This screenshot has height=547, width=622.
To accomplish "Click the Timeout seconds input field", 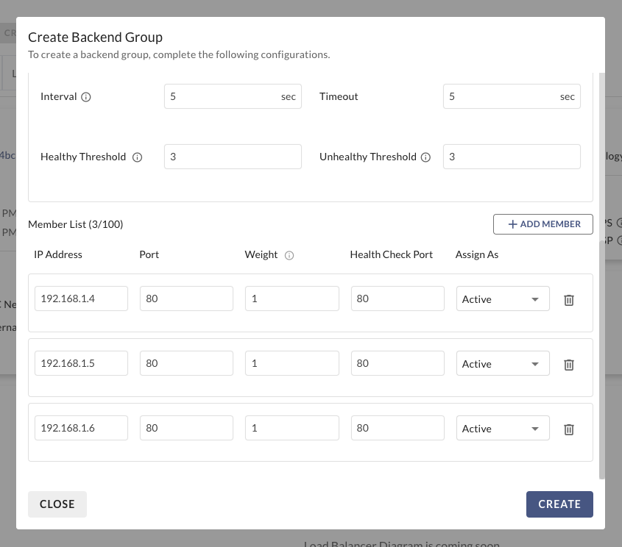I will pos(501,96).
